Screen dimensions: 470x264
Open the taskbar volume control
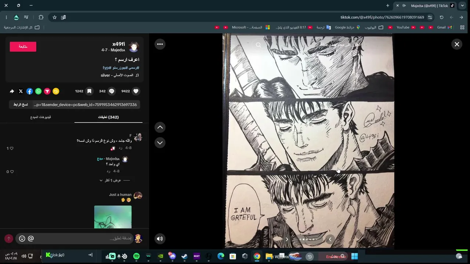(x=23, y=256)
